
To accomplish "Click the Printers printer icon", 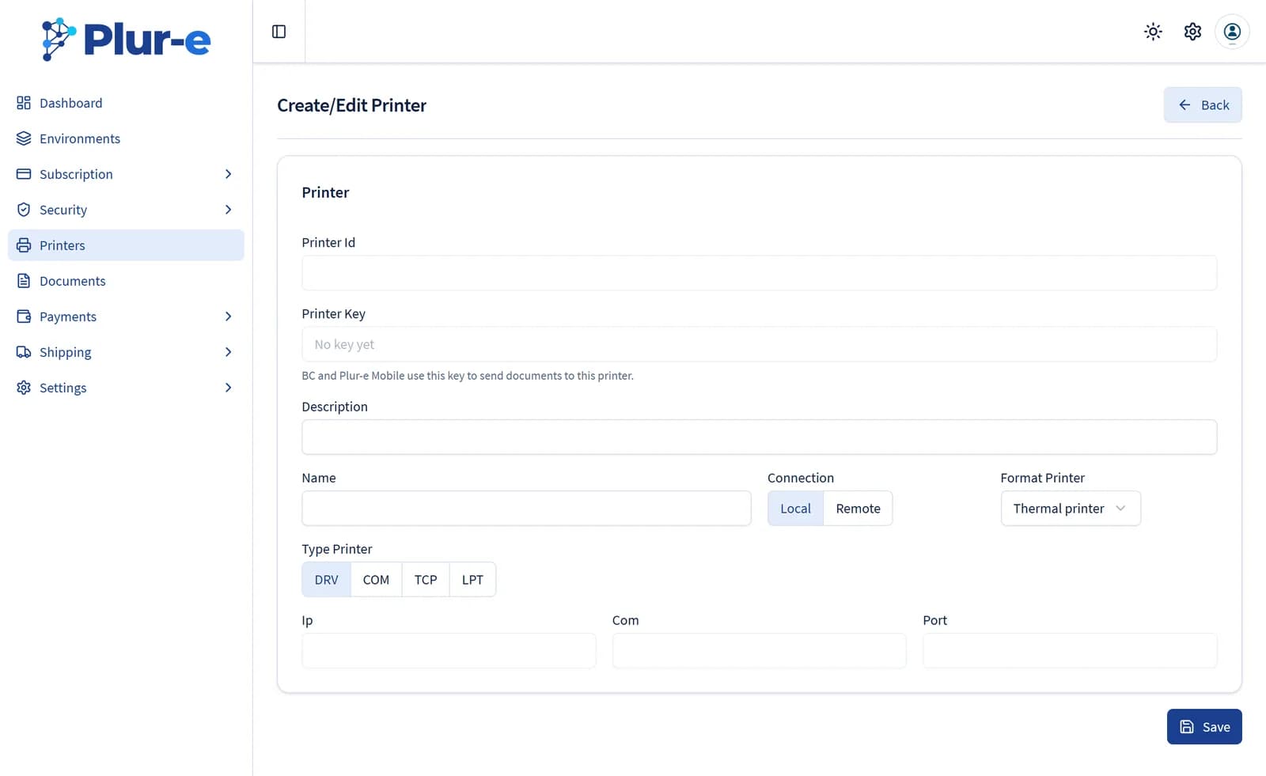I will 24,245.
